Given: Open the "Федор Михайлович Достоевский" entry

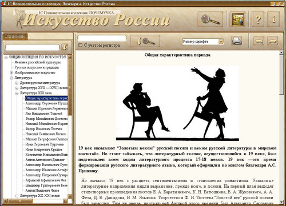Looking at the screenshot, I should coord(47,119).
